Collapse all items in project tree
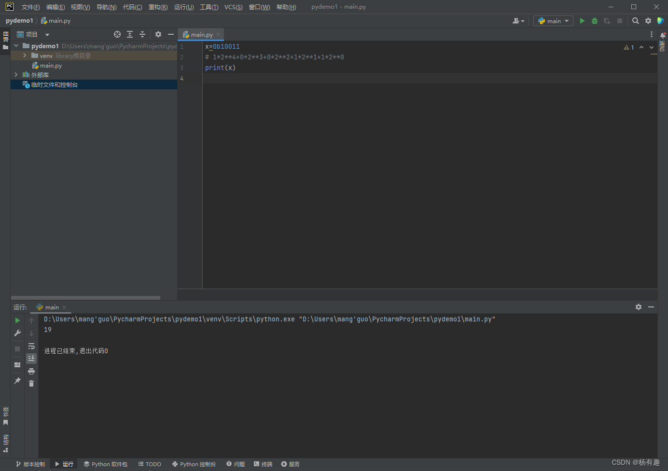 point(142,34)
